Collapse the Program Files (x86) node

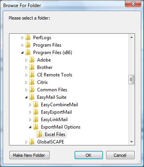pyautogui.click(x=22, y=53)
